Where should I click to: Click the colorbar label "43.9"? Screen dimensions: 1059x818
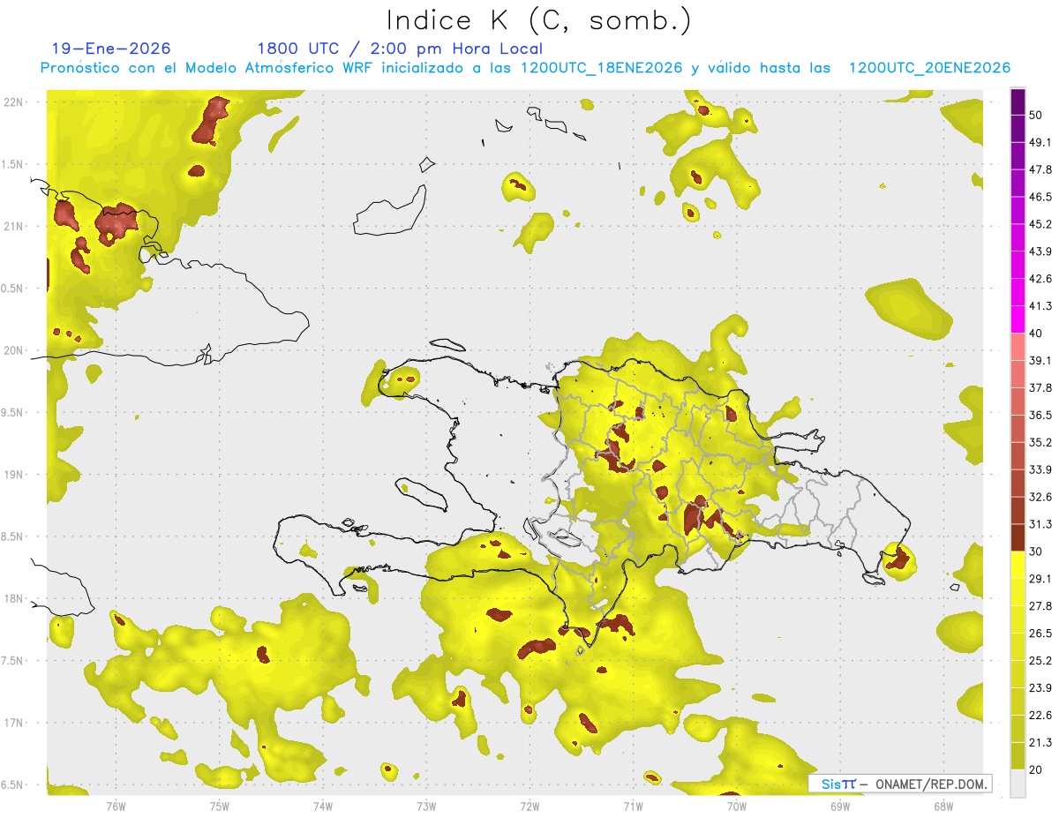(1040, 252)
